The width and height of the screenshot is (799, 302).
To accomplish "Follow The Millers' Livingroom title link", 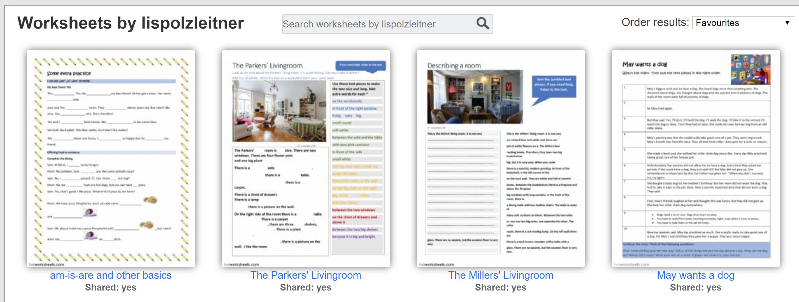I will tap(500, 275).
